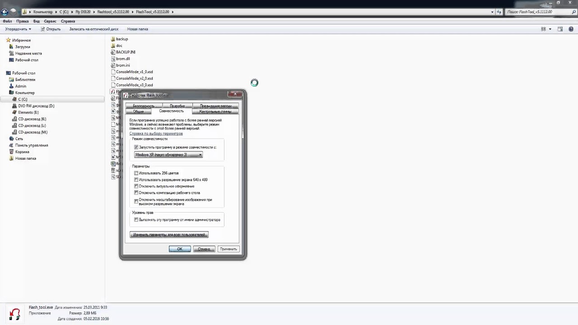Select the BACKUP.INI file
Screen dimensions: 578x325
(x=123, y=52)
